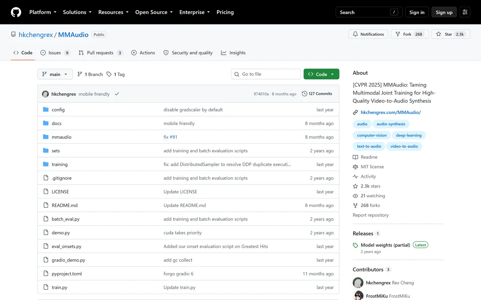The width and height of the screenshot is (481, 300).
Task: Click hkchengrex avatar in commit bar
Action: tap(45, 94)
